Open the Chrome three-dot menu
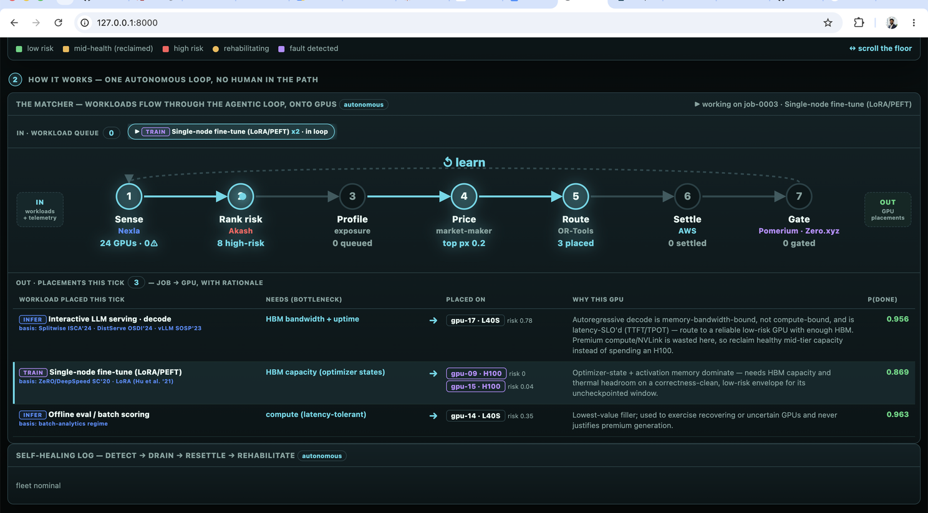 tap(914, 22)
